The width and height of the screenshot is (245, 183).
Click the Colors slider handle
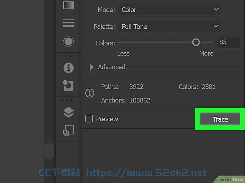click(x=196, y=42)
